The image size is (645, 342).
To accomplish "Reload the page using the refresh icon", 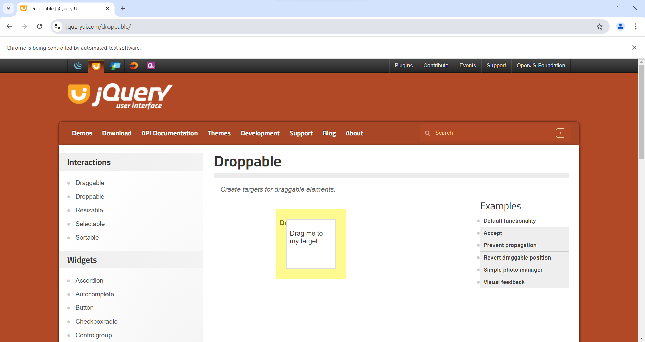I will tap(40, 26).
